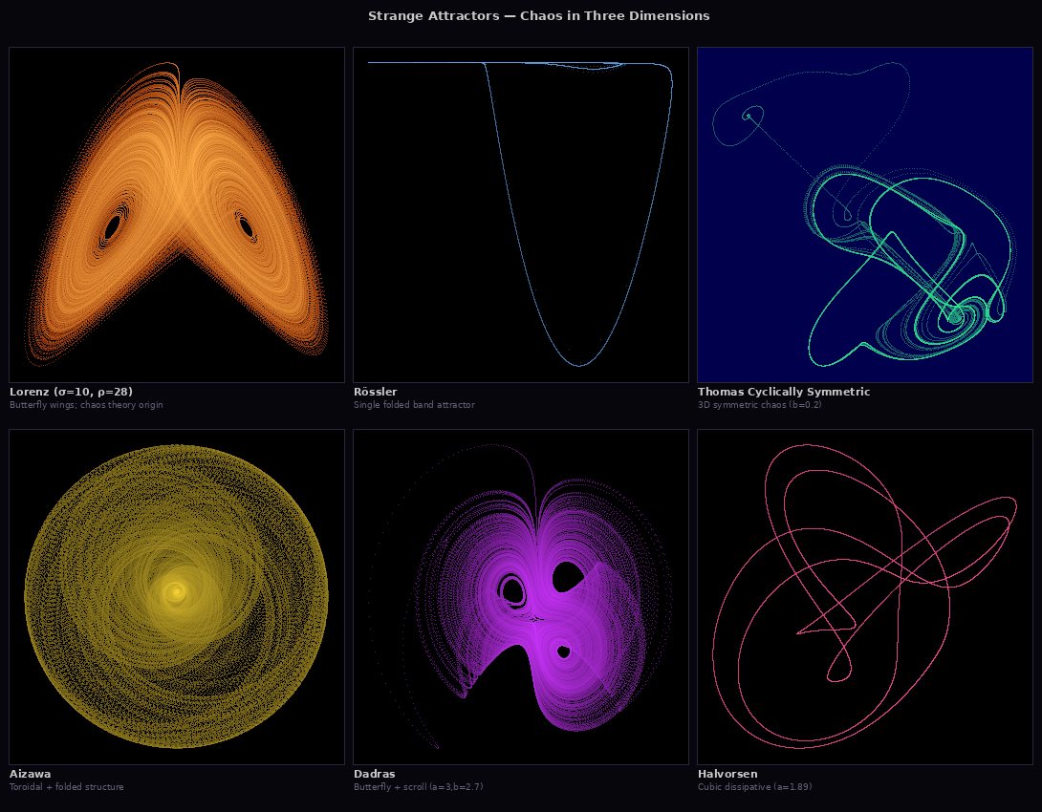Select the Thomas Cyclically Symmetric plot
This screenshot has width=1042, height=812.
[864, 213]
